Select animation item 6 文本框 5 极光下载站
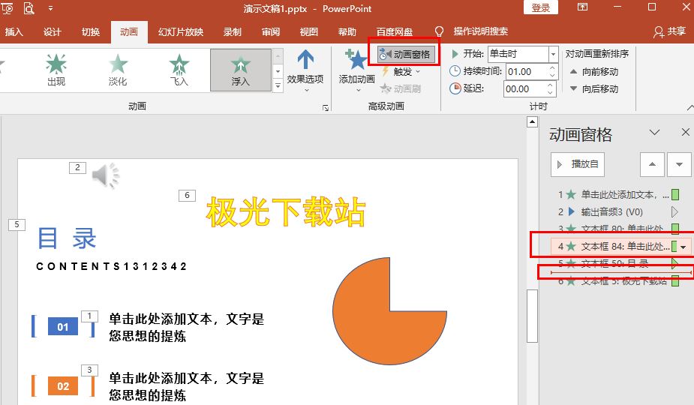 (x=623, y=281)
